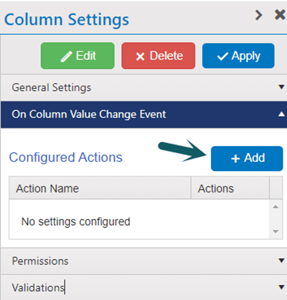The width and height of the screenshot is (287, 300).
Task: Click the Configured Actions heading
Action: pyautogui.click(x=66, y=157)
